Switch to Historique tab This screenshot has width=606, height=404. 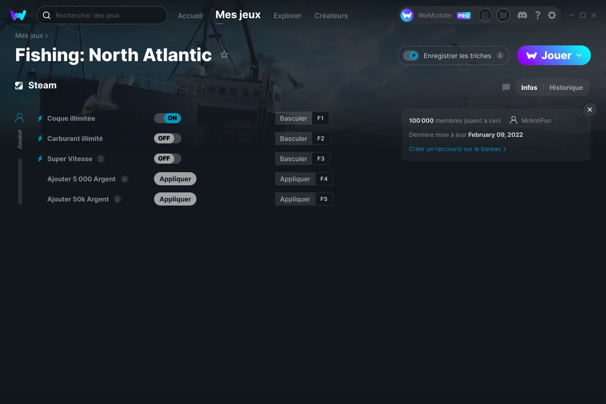tap(566, 87)
